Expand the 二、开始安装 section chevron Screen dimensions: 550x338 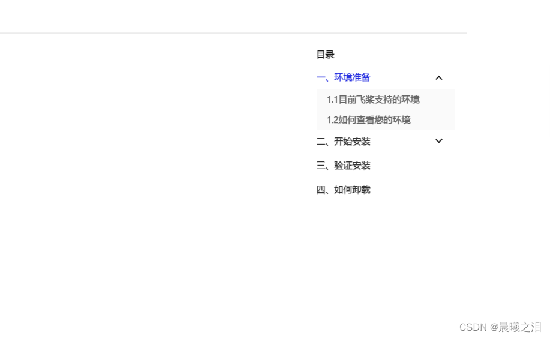(439, 141)
